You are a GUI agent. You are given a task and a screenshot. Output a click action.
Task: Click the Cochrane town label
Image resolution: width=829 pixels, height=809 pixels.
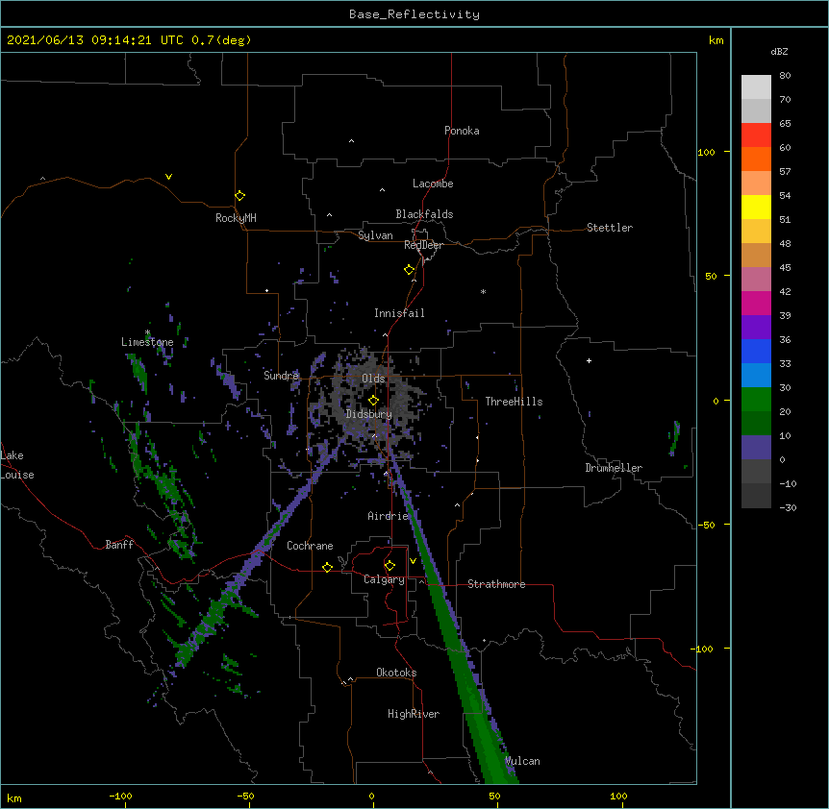coord(310,546)
